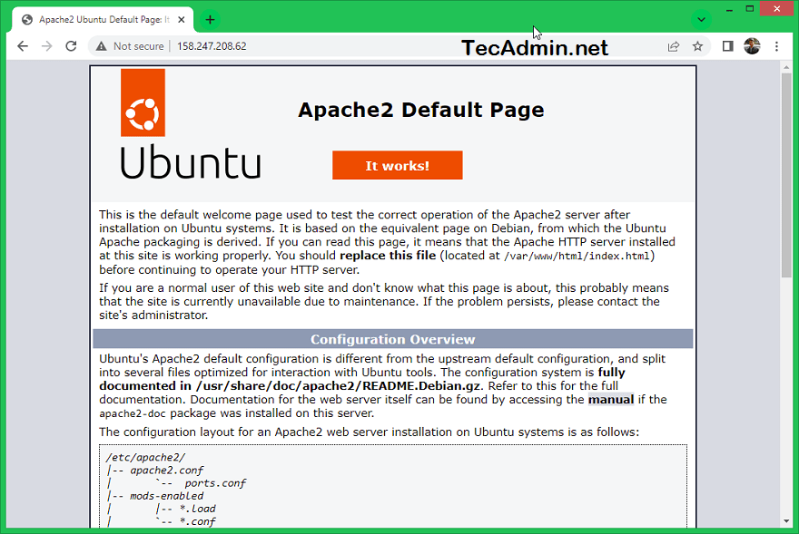Bookmark this page with the star icon

[697, 46]
